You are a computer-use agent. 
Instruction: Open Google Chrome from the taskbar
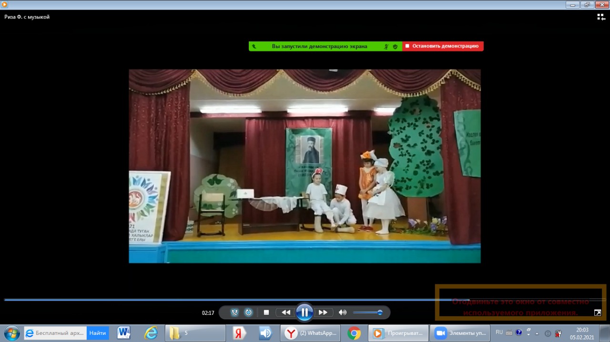[x=354, y=333]
